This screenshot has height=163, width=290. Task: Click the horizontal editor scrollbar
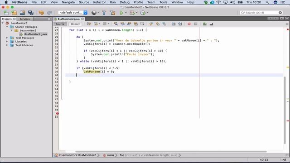[171, 151]
